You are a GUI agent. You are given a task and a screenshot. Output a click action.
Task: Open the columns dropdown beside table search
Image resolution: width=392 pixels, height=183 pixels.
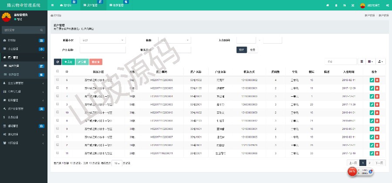371,61
